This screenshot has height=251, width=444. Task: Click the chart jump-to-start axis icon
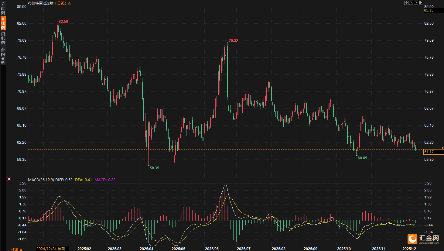(x=411, y=3)
